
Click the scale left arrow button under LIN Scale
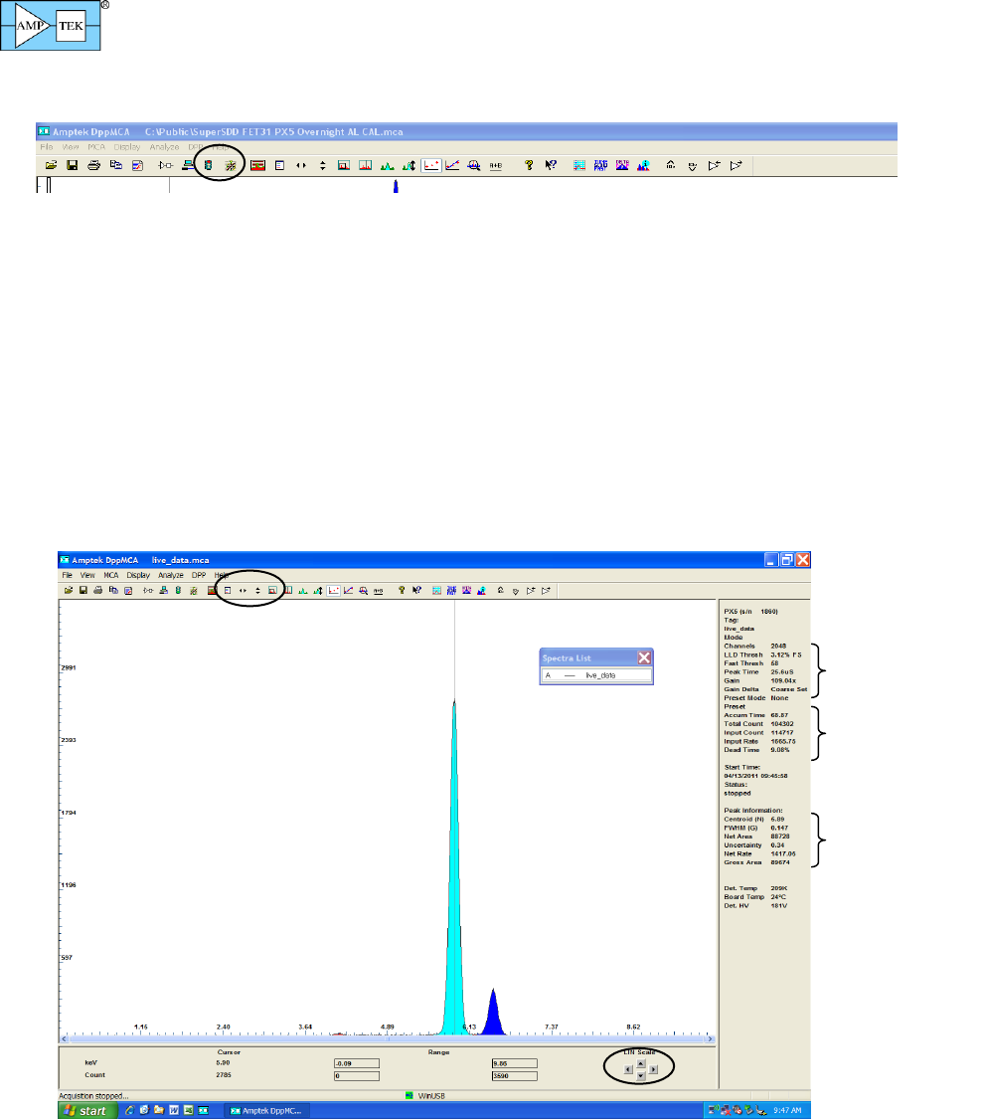628,1069
